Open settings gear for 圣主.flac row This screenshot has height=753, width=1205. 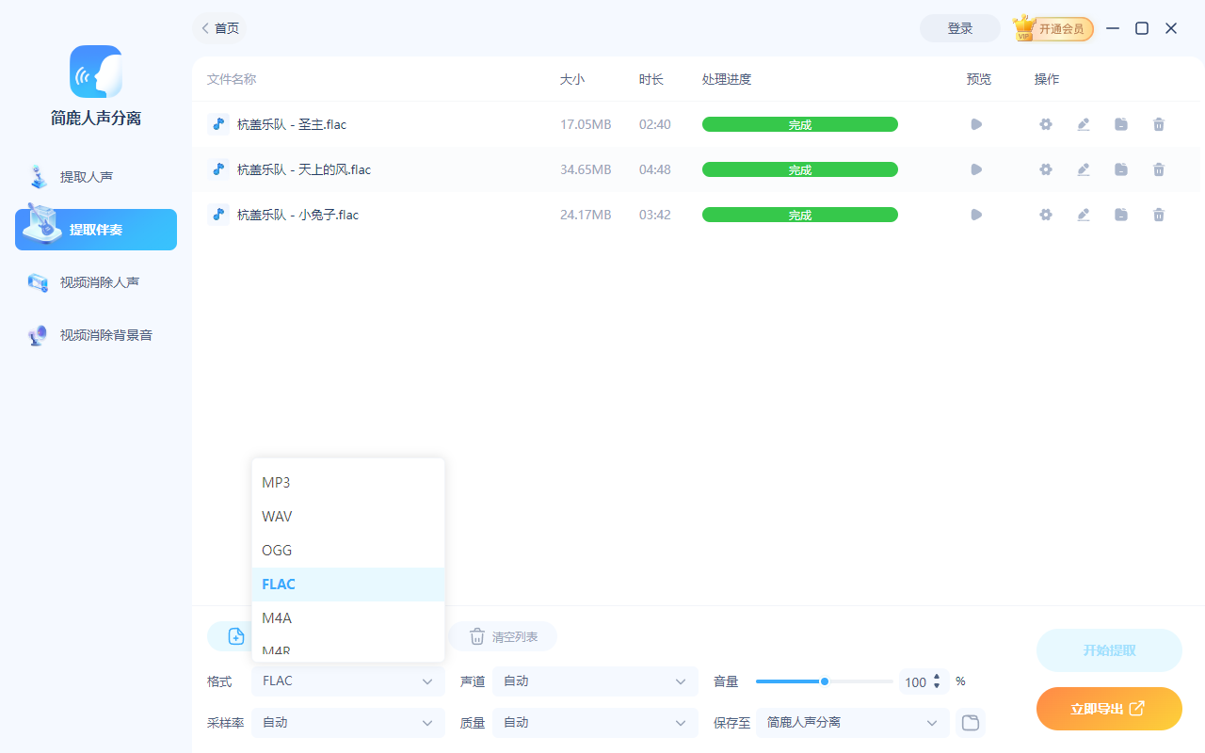pyautogui.click(x=1046, y=124)
